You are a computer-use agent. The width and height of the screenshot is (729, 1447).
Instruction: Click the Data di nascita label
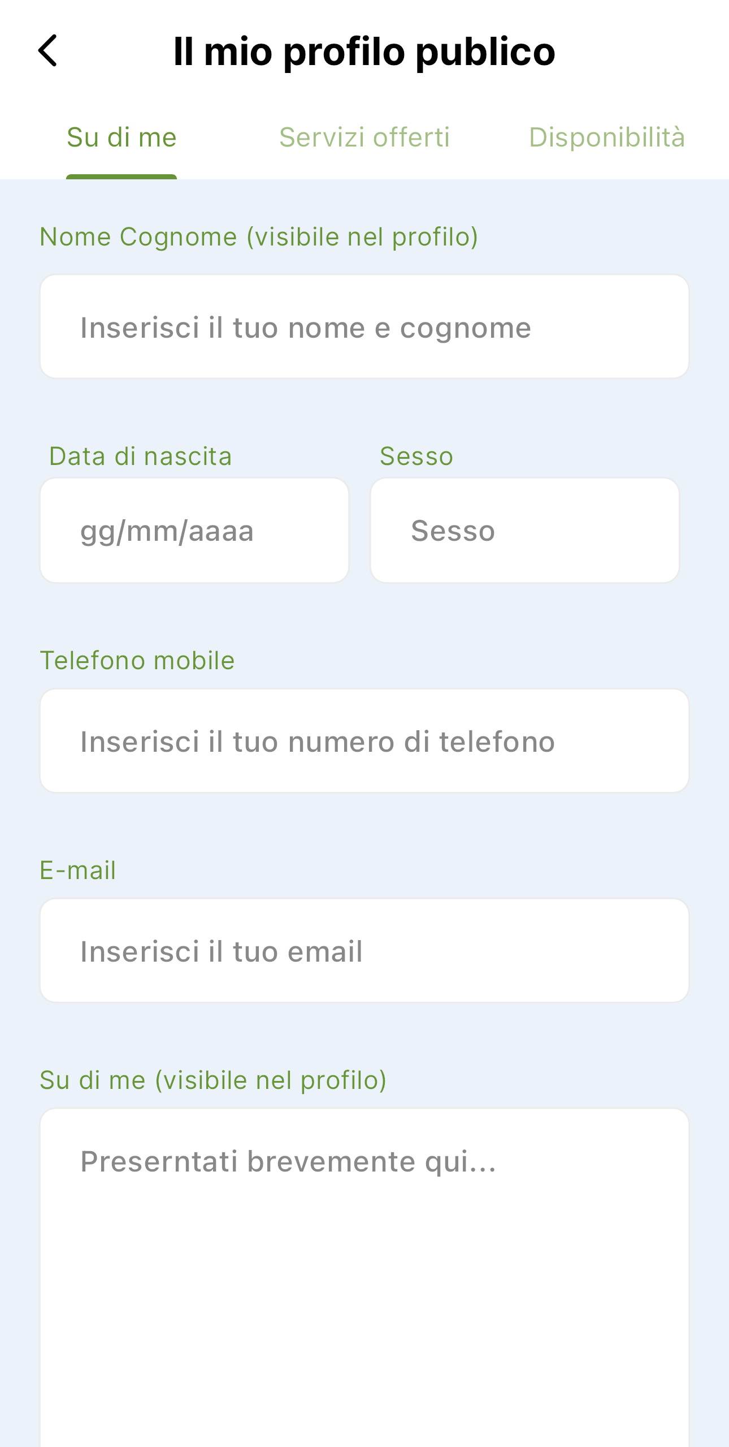point(141,456)
